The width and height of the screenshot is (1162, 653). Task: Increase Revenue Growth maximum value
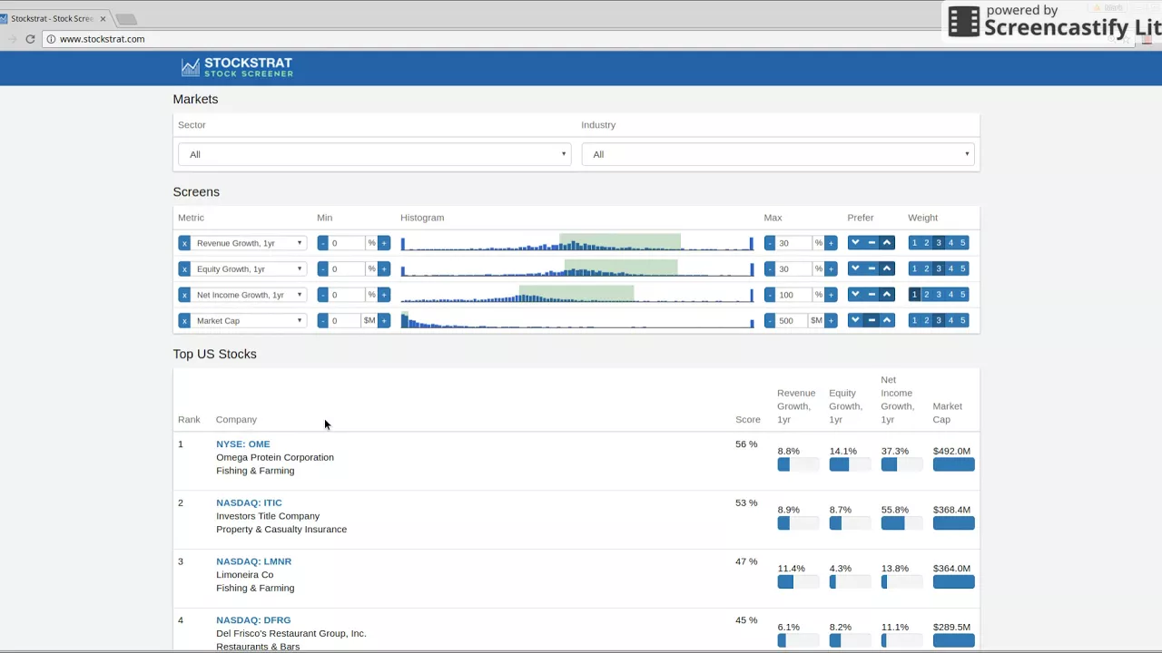pos(831,243)
